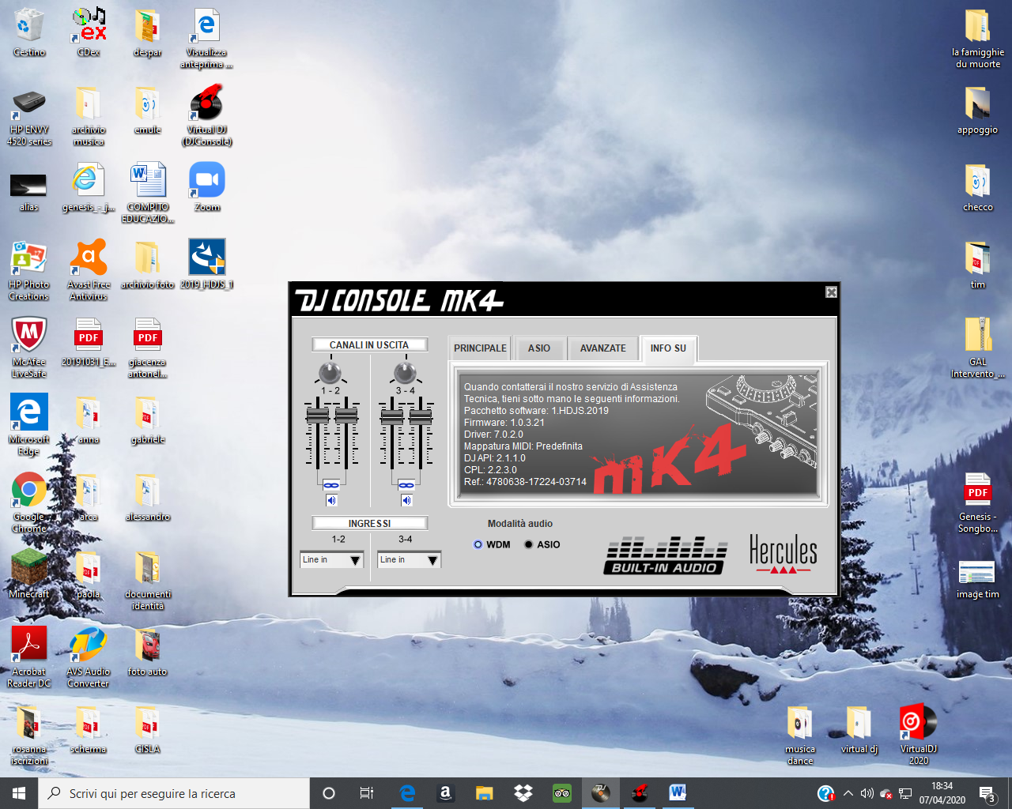The width and height of the screenshot is (1012, 809).
Task: Open File Explorer on taskbar
Action: click(x=485, y=793)
